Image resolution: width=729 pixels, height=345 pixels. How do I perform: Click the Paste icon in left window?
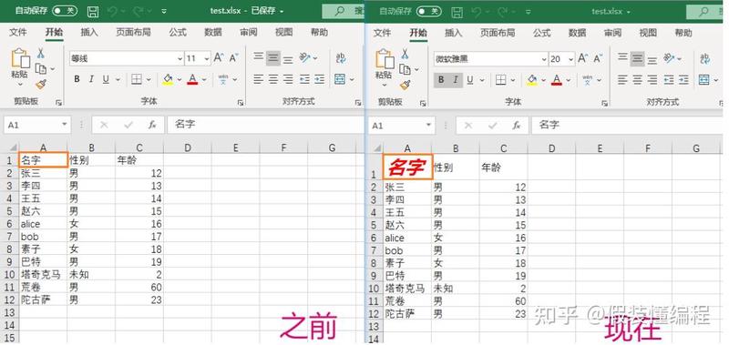coord(20,59)
